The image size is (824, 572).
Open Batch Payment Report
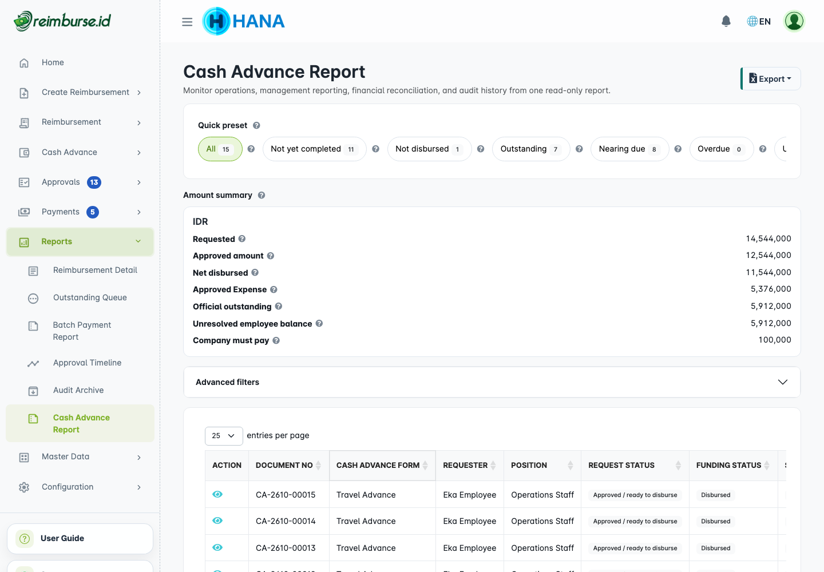point(80,331)
